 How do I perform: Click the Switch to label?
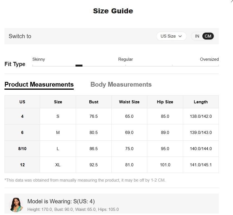(20, 36)
